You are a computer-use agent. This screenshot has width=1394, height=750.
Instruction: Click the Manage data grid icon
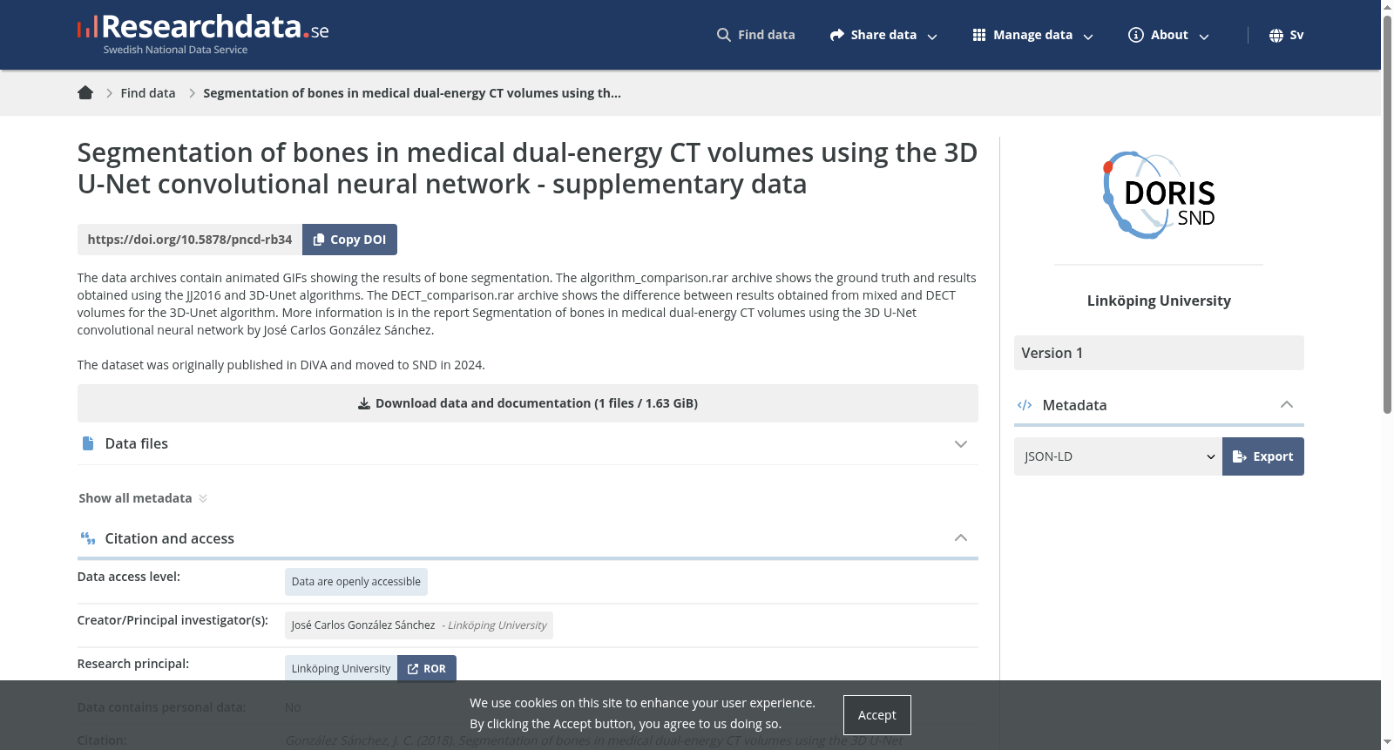(x=979, y=35)
